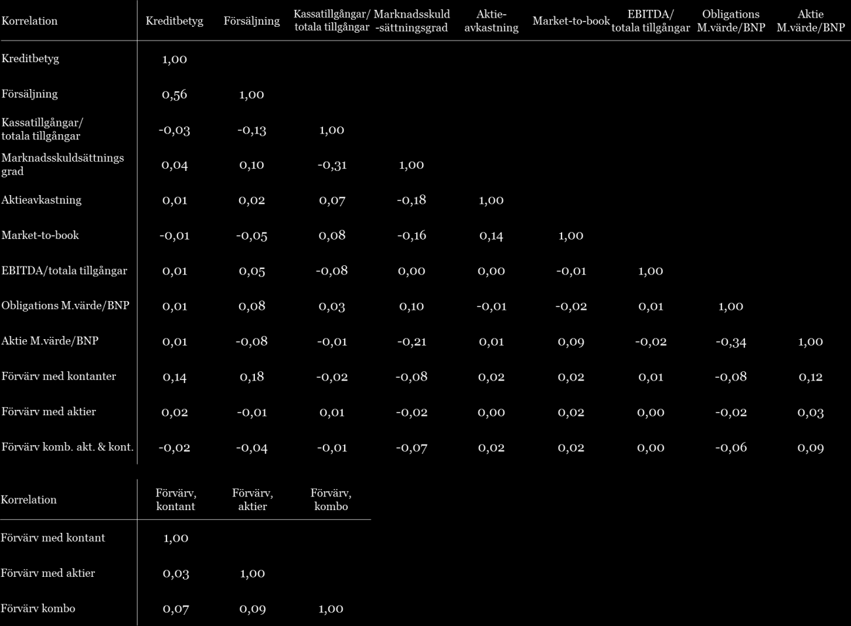The height and width of the screenshot is (626, 851).
Task: Select the 'EBITDA/totala tillgångar' row label
Action: point(64,270)
